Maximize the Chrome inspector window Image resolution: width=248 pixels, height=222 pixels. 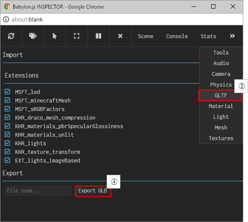click(213, 7)
